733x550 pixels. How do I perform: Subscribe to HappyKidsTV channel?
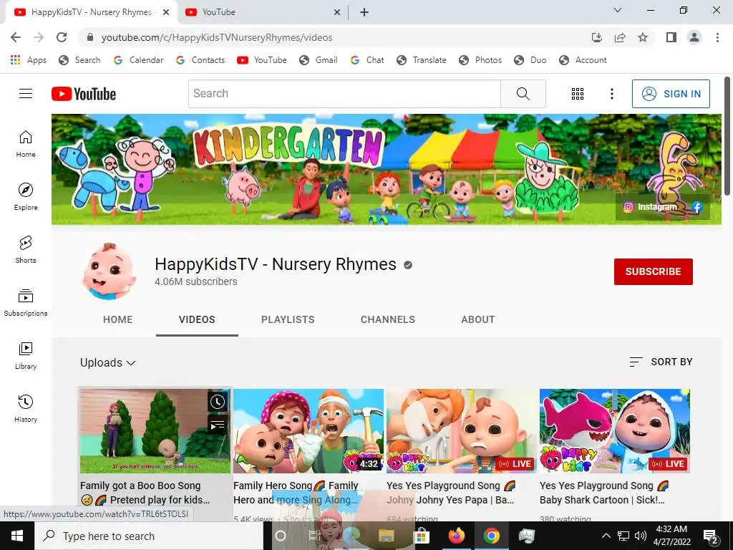pyautogui.click(x=653, y=271)
